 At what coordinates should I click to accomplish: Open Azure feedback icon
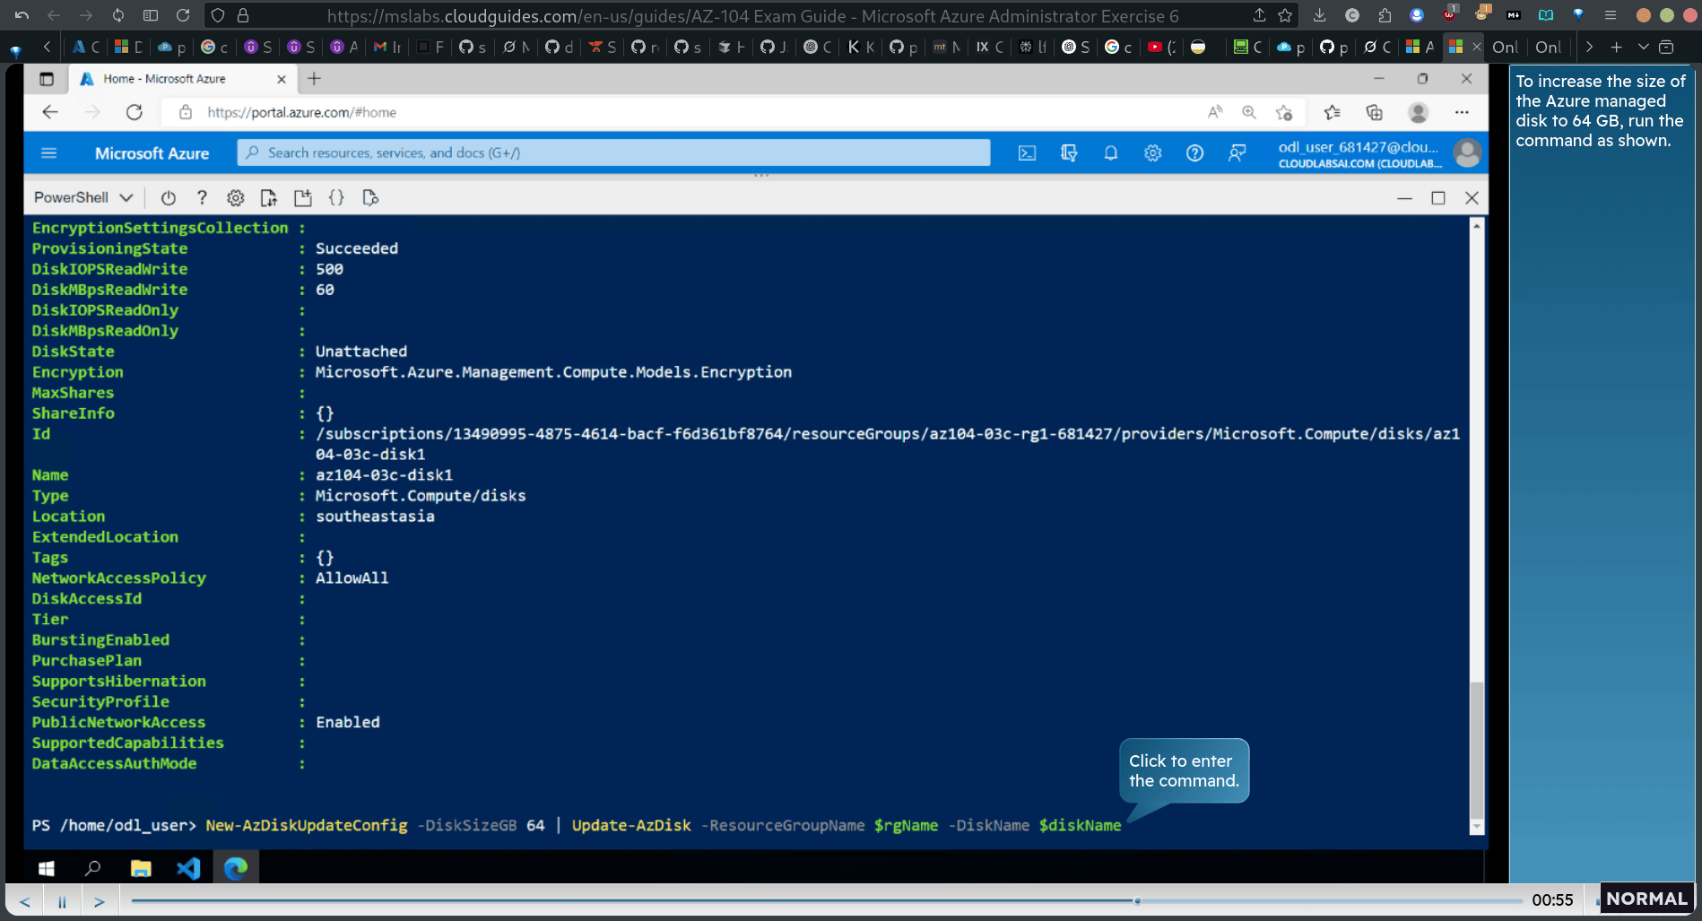(1237, 153)
